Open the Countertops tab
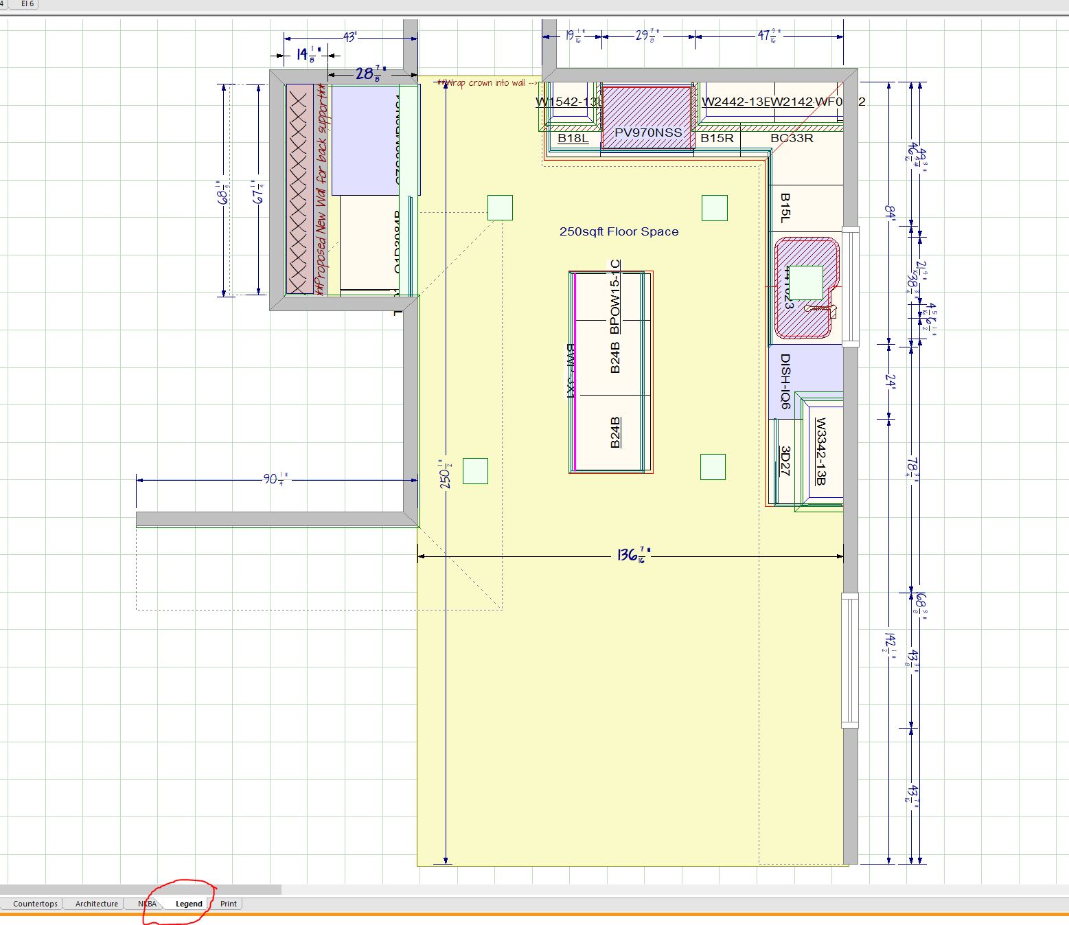 tap(35, 904)
